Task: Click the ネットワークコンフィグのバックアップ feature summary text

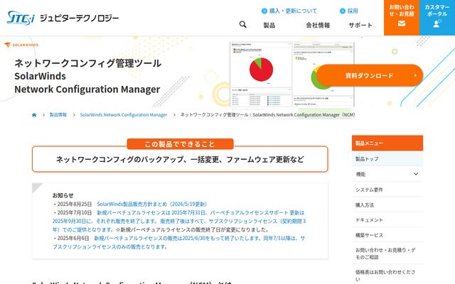Action: coord(180,159)
